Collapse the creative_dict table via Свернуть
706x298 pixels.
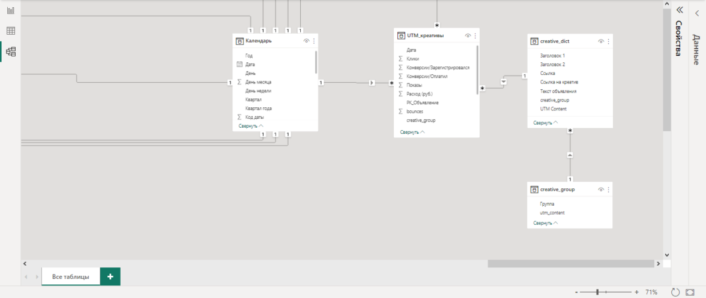(545, 122)
